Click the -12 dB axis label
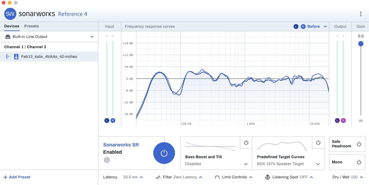369x185 pixels. coord(128,102)
